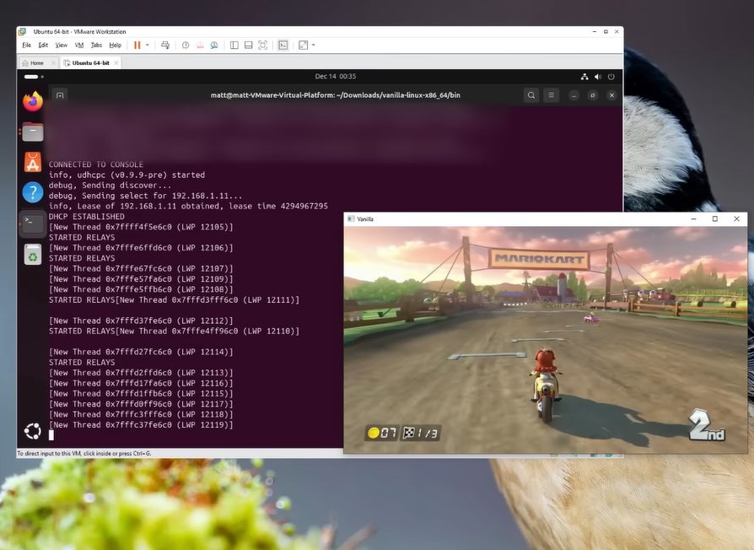The width and height of the screenshot is (754, 550).
Task: Toggle the VMware sidebar library view
Action: [234, 45]
